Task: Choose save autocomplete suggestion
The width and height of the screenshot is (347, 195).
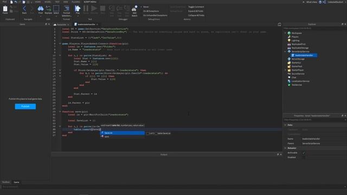Action: click(x=123, y=136)
